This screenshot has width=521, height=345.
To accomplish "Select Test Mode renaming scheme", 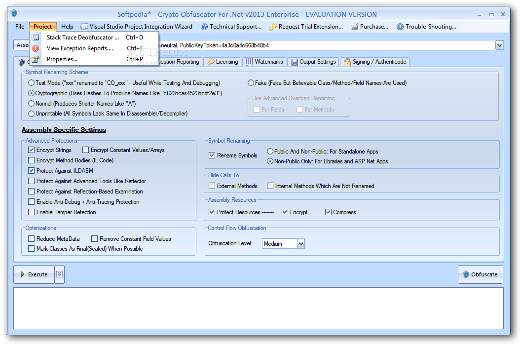I will [x=31, y=83].
